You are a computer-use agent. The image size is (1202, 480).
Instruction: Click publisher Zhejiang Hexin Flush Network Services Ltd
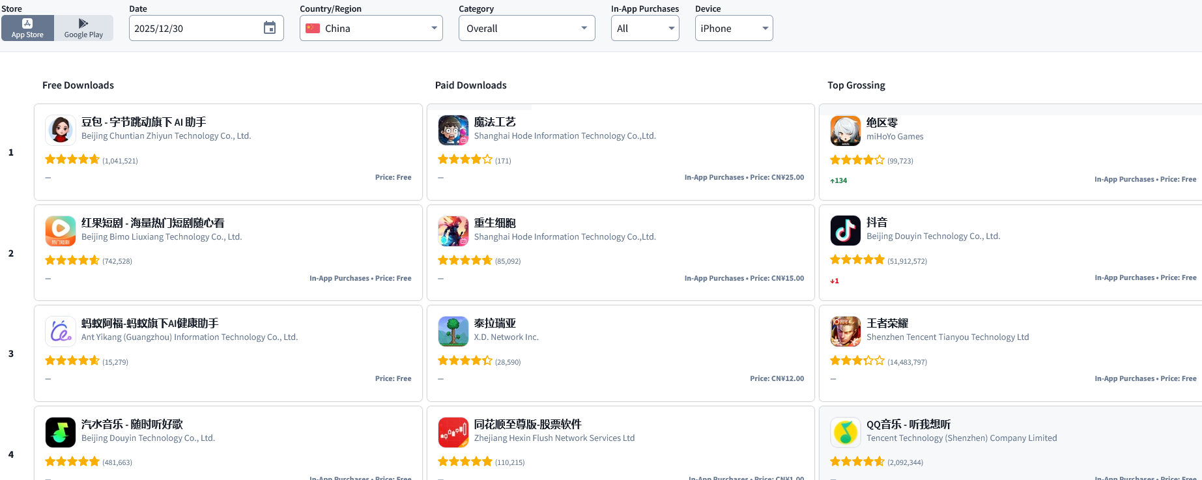tap(554, 438)
